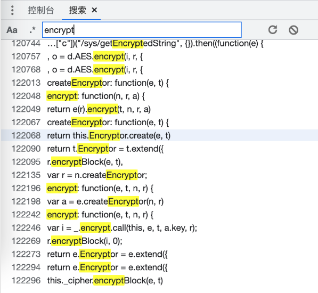Open result line 122196 encrypt: function(e, t, n, r)
318x293 pixels.
pos(159,189)
